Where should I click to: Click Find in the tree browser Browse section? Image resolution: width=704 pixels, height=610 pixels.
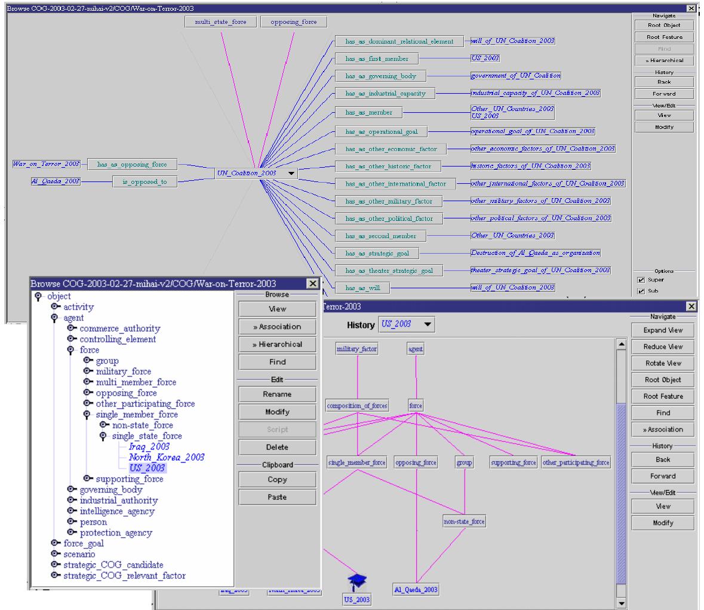click(x=277, y=362)
